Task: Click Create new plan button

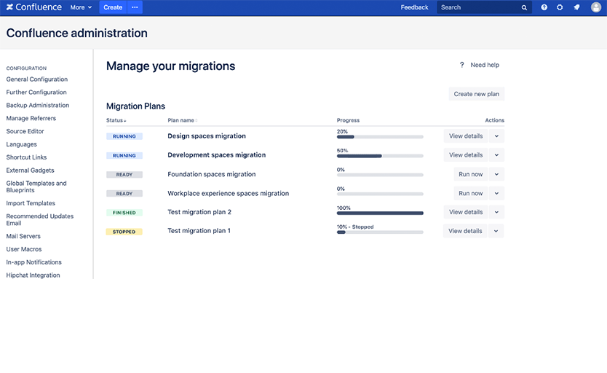Action: pyautogui.click(x=477, y=94)
